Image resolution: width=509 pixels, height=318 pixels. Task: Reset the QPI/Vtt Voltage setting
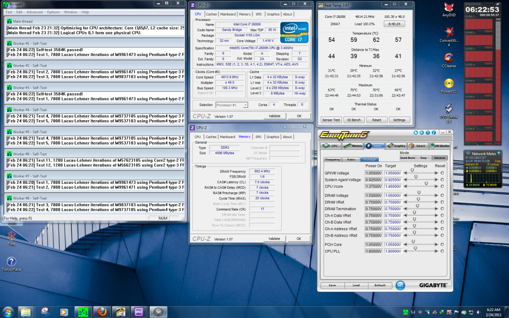tap(442, 173)
